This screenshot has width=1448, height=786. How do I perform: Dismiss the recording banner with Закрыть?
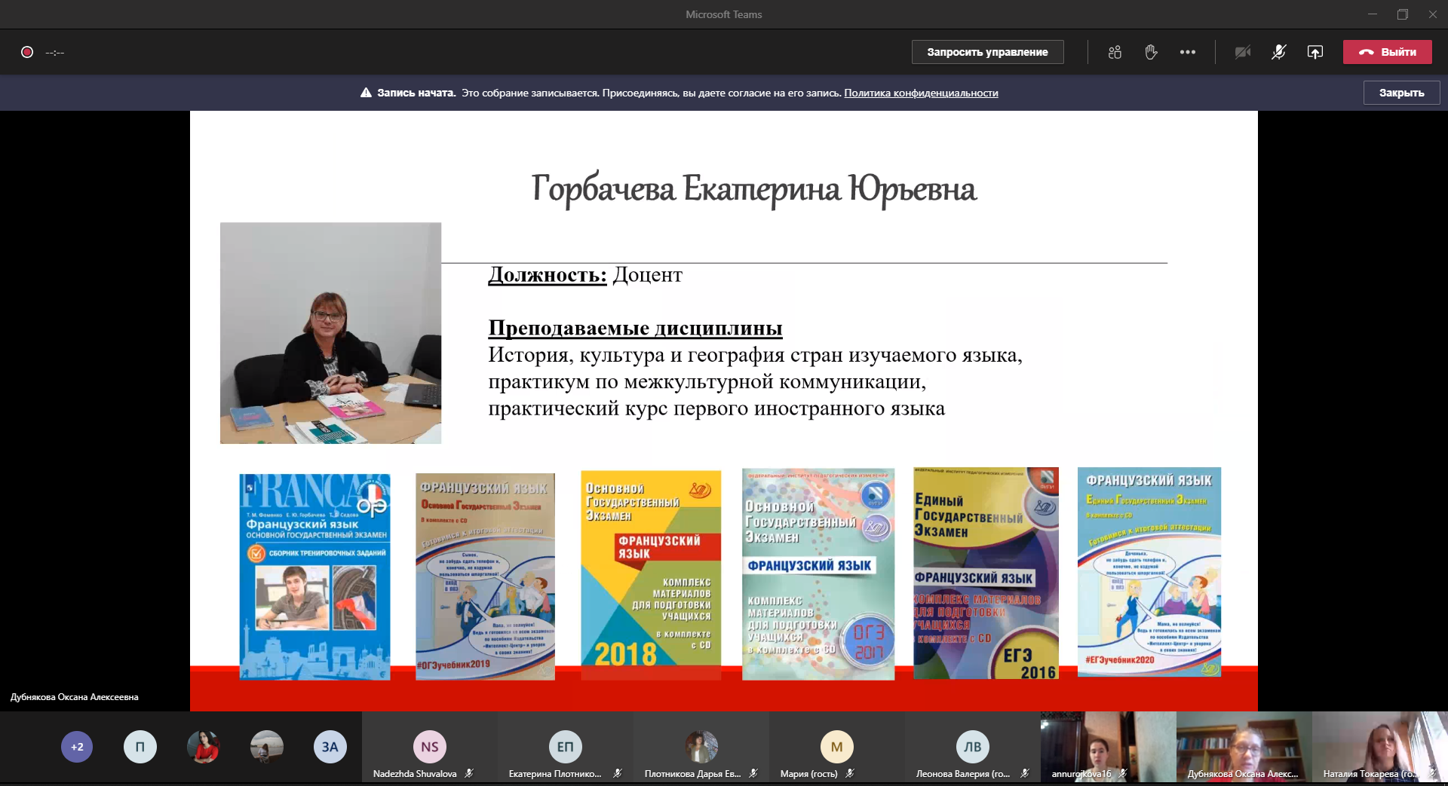1401,93
